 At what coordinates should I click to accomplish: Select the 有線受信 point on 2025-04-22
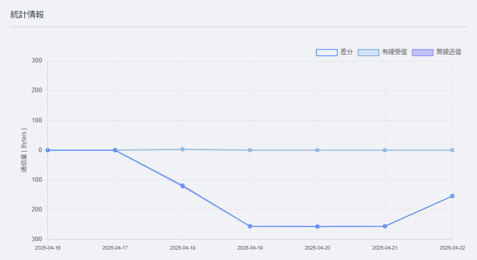(x=452, y=150)
